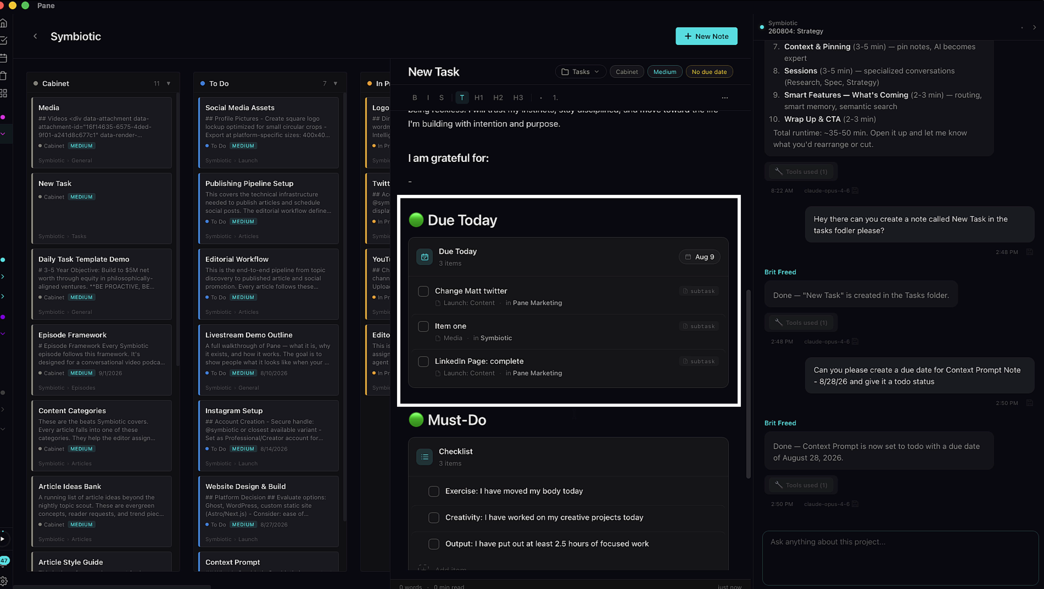1044x589 pixels.
Task: Expand the To Do column dropdown arrow
Action: click(x=336, y=83)
